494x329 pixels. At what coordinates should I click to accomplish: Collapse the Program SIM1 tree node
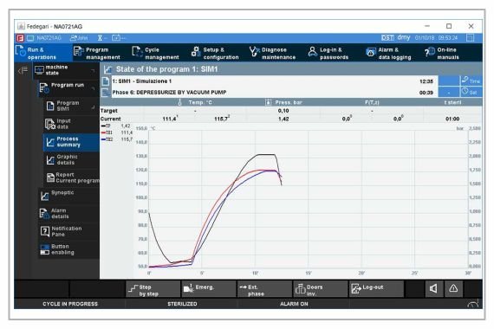(94, 107)
